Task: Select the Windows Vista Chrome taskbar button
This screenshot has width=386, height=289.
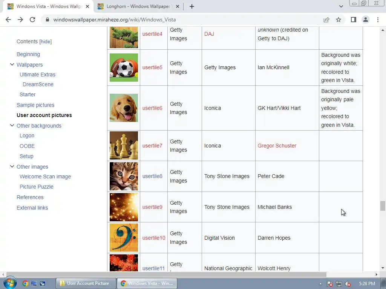Action: pos(147,283)
